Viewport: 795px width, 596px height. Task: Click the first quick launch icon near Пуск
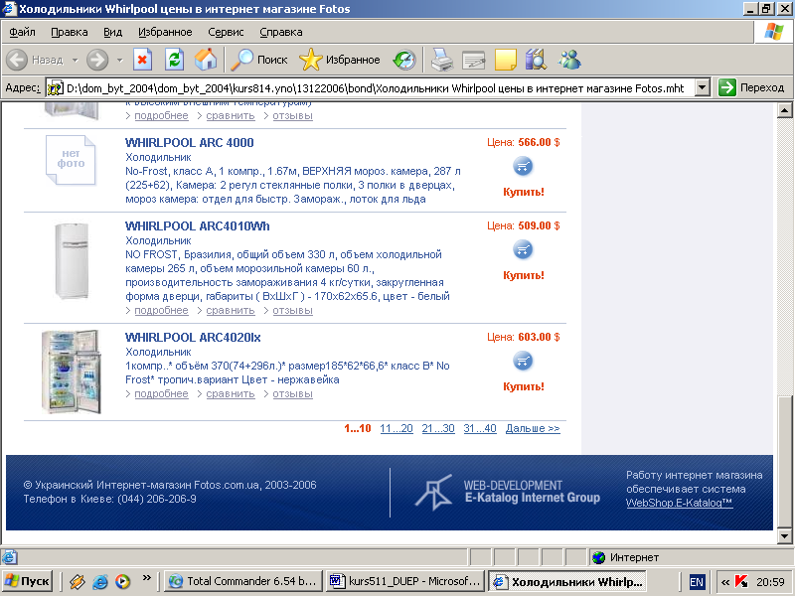tap(78, 581)
